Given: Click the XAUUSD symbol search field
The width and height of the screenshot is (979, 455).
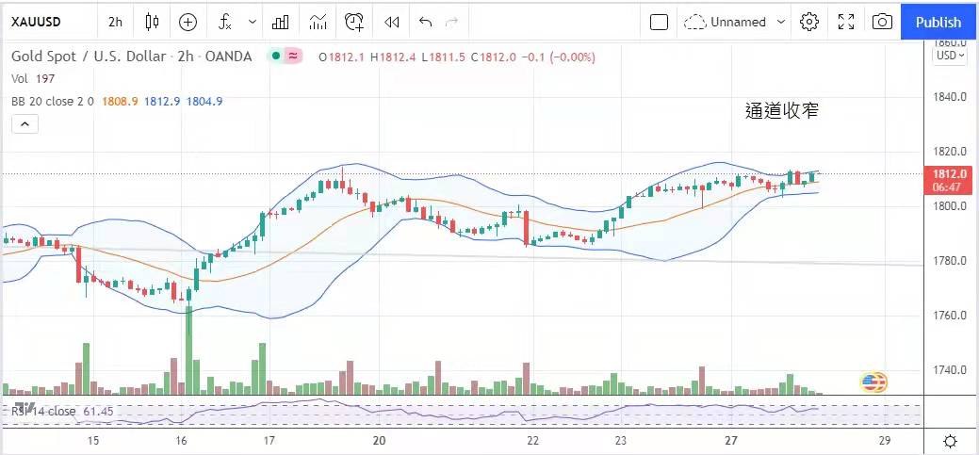Looking at the screenshot, I should coord(48,22).
